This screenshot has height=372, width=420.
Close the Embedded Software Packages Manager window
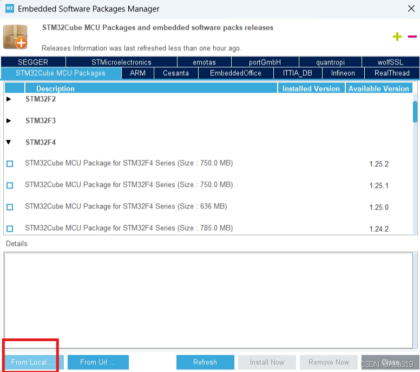point(411,9)
